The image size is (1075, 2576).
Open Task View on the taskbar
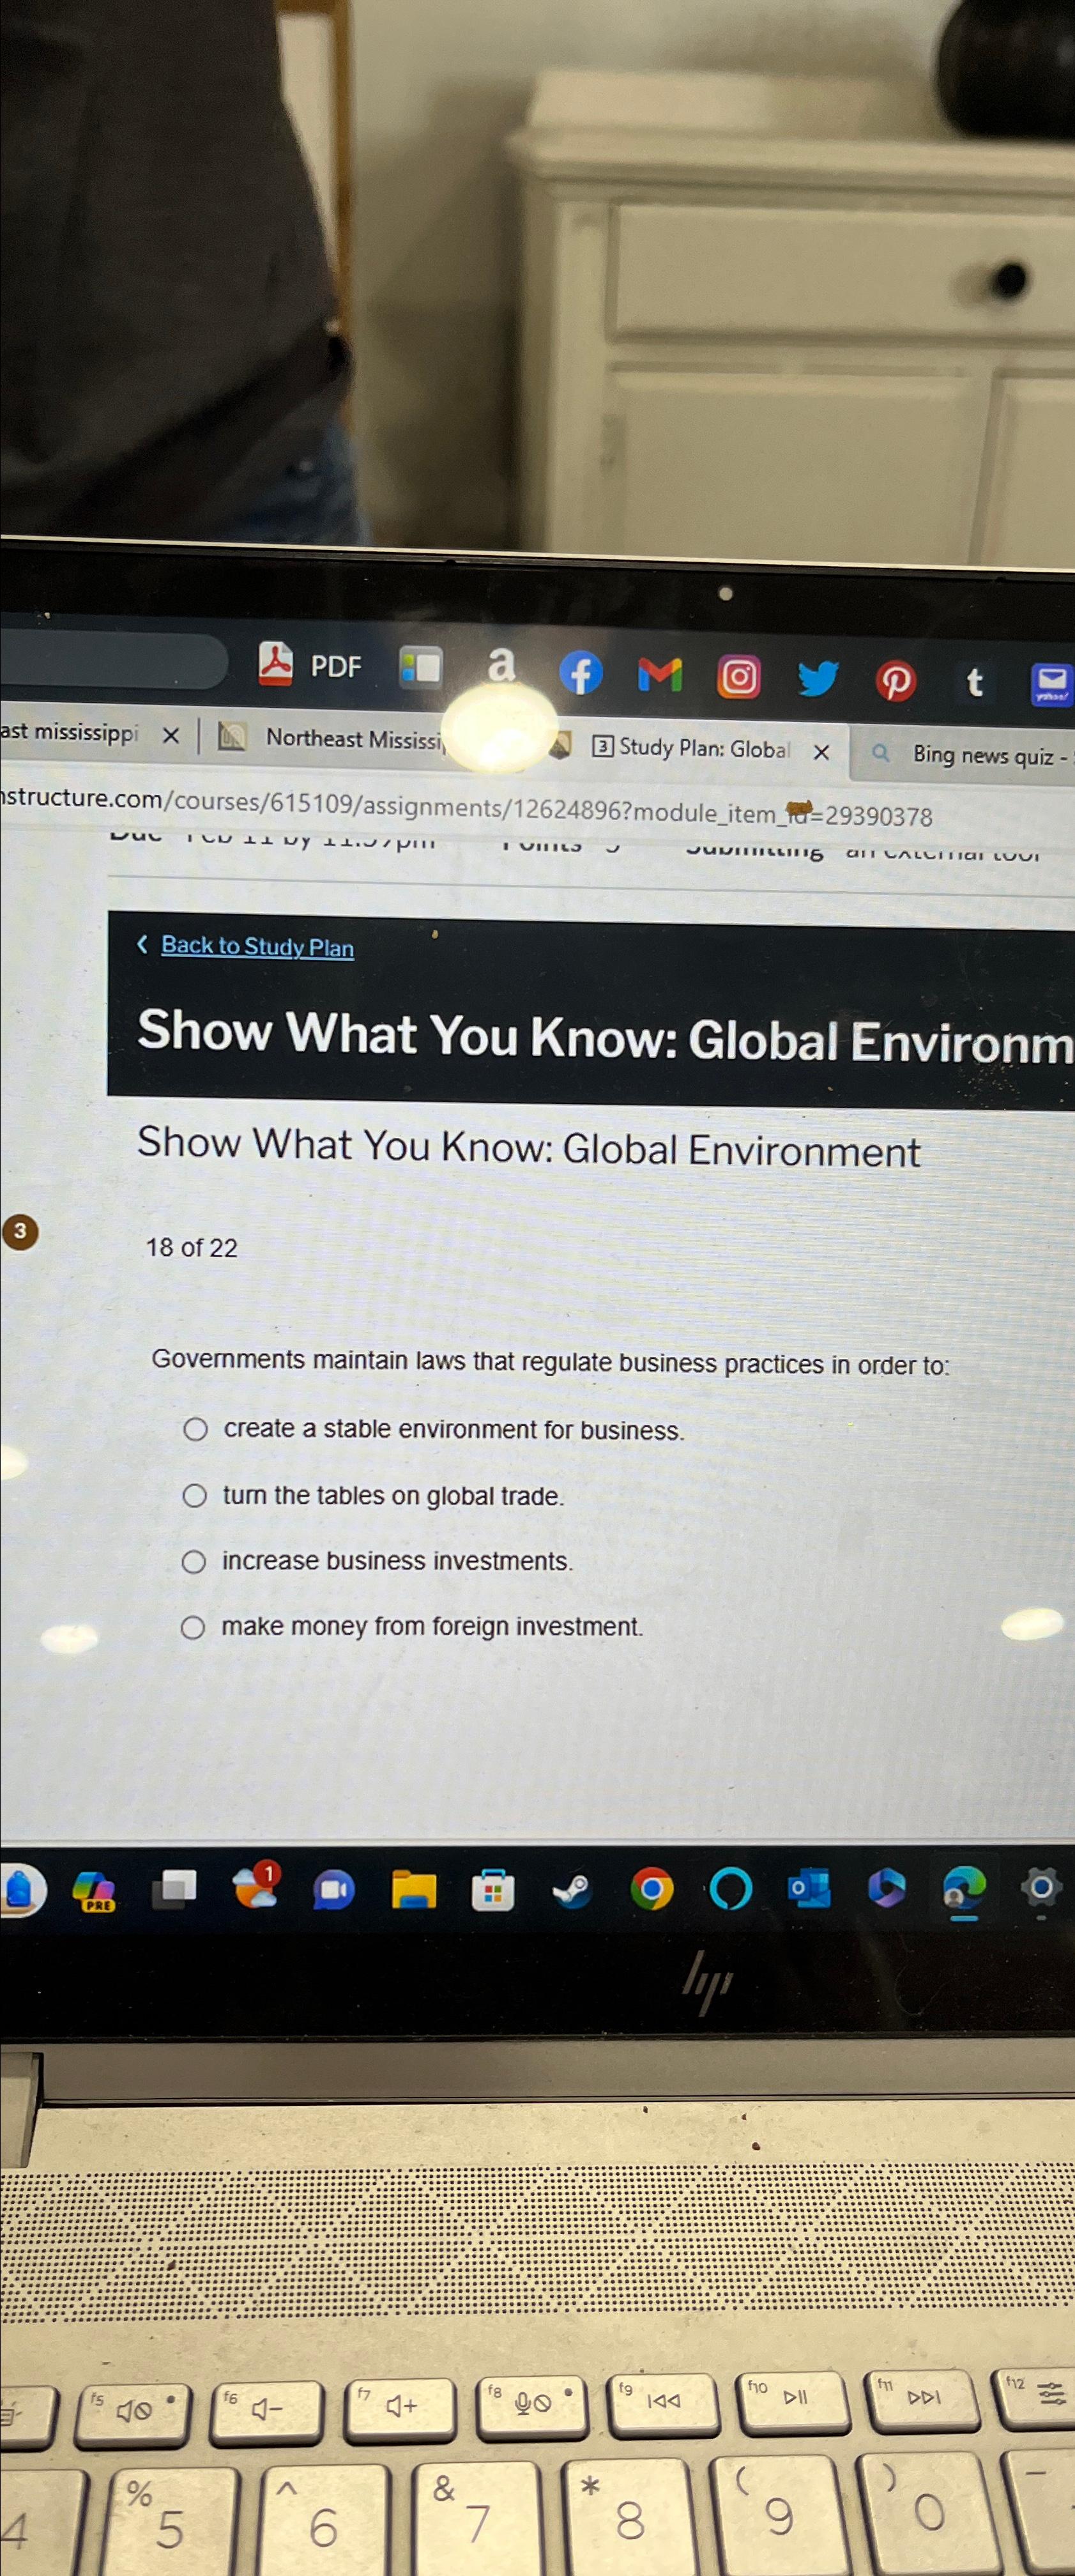click(x=174, y=1888)
